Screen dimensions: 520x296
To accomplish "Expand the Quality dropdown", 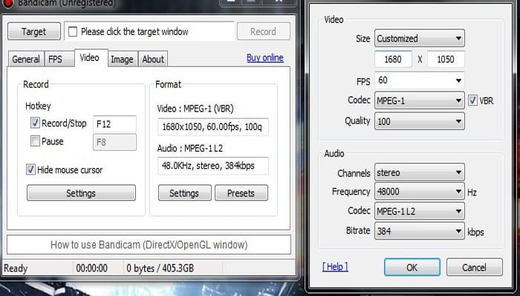I will pos(420,121).
